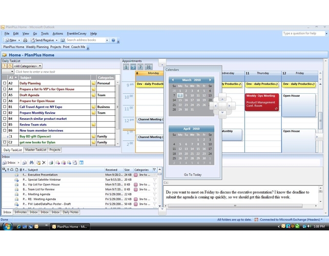This screenshot has height=256, width=329.
Task: Open the Address Book icon
Action: point(63,40)
